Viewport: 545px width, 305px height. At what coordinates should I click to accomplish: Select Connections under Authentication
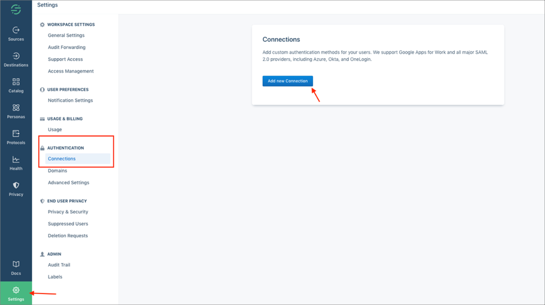(x=62, y=159)
